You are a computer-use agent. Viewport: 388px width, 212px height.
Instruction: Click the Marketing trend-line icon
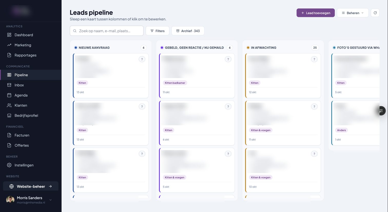tap(9, 45)
